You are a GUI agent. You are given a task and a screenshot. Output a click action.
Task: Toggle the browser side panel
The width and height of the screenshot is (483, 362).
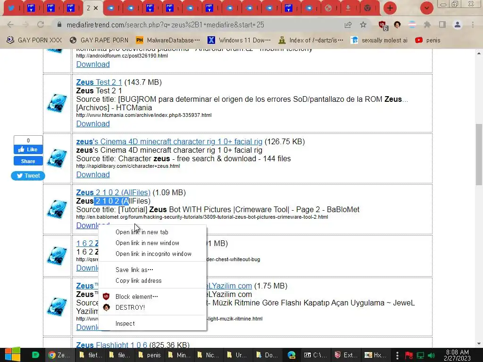442,25
